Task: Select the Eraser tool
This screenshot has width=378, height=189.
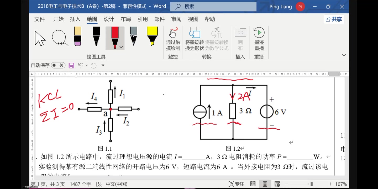Action: [x=77, y=36]
